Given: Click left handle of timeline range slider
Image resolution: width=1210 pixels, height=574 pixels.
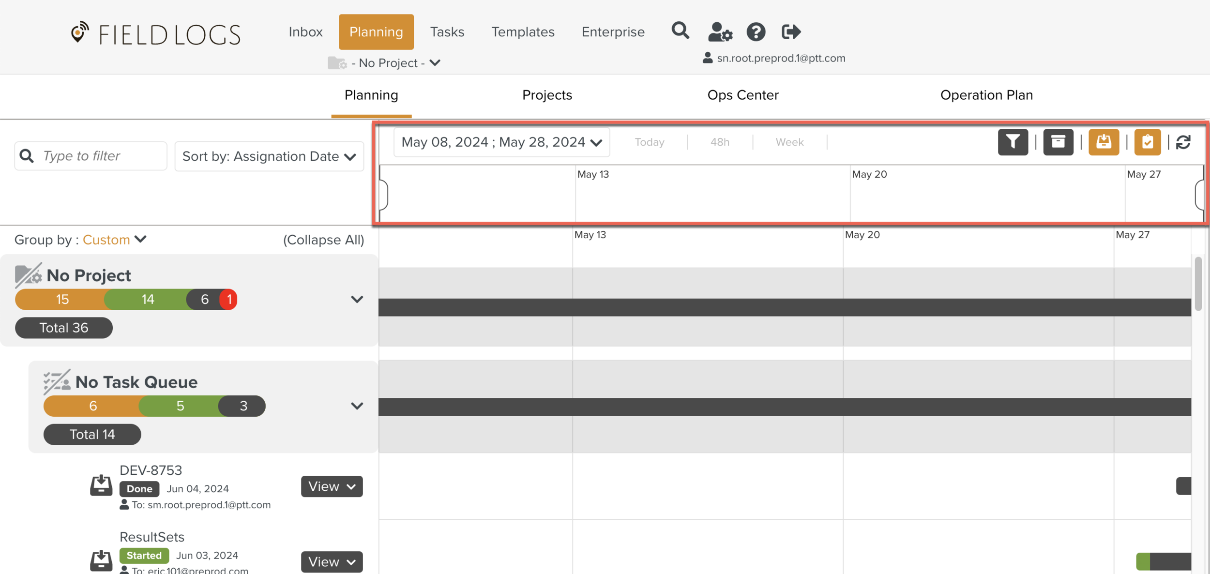Looking at the screenshot, I should coord(383,195).
